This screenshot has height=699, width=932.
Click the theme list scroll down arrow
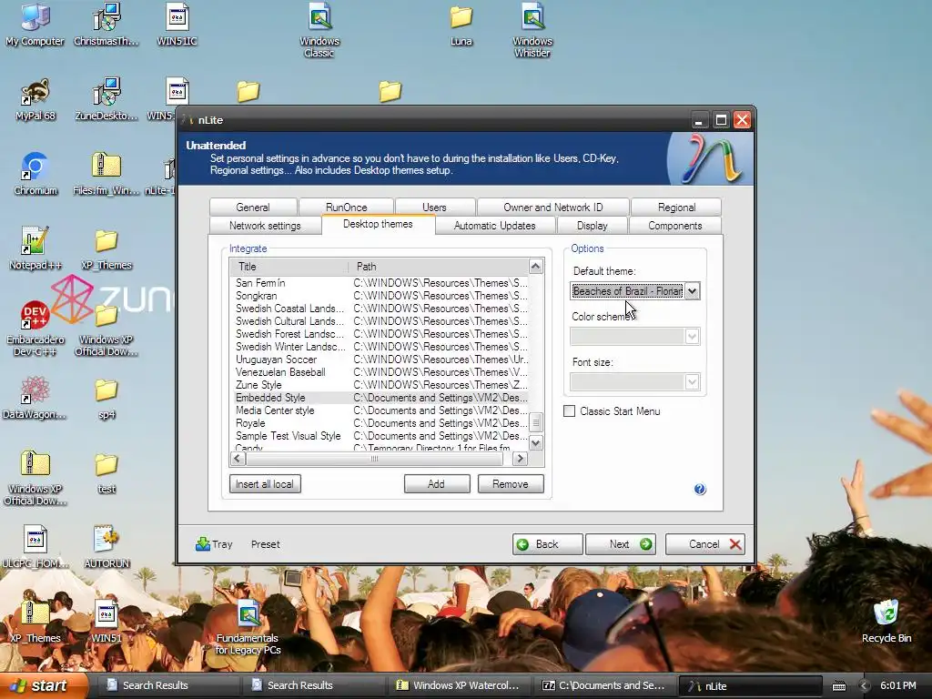coord(535,442)
